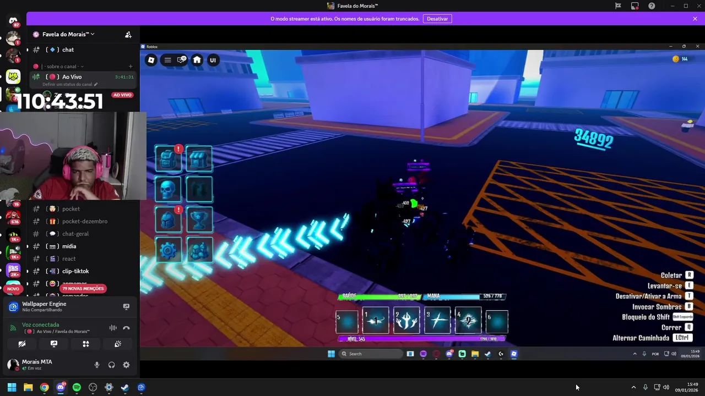The width and height of the screenshot is (705, 396).
Task: Open Google Chrome from the taskbar
Action: click(44, 387)
